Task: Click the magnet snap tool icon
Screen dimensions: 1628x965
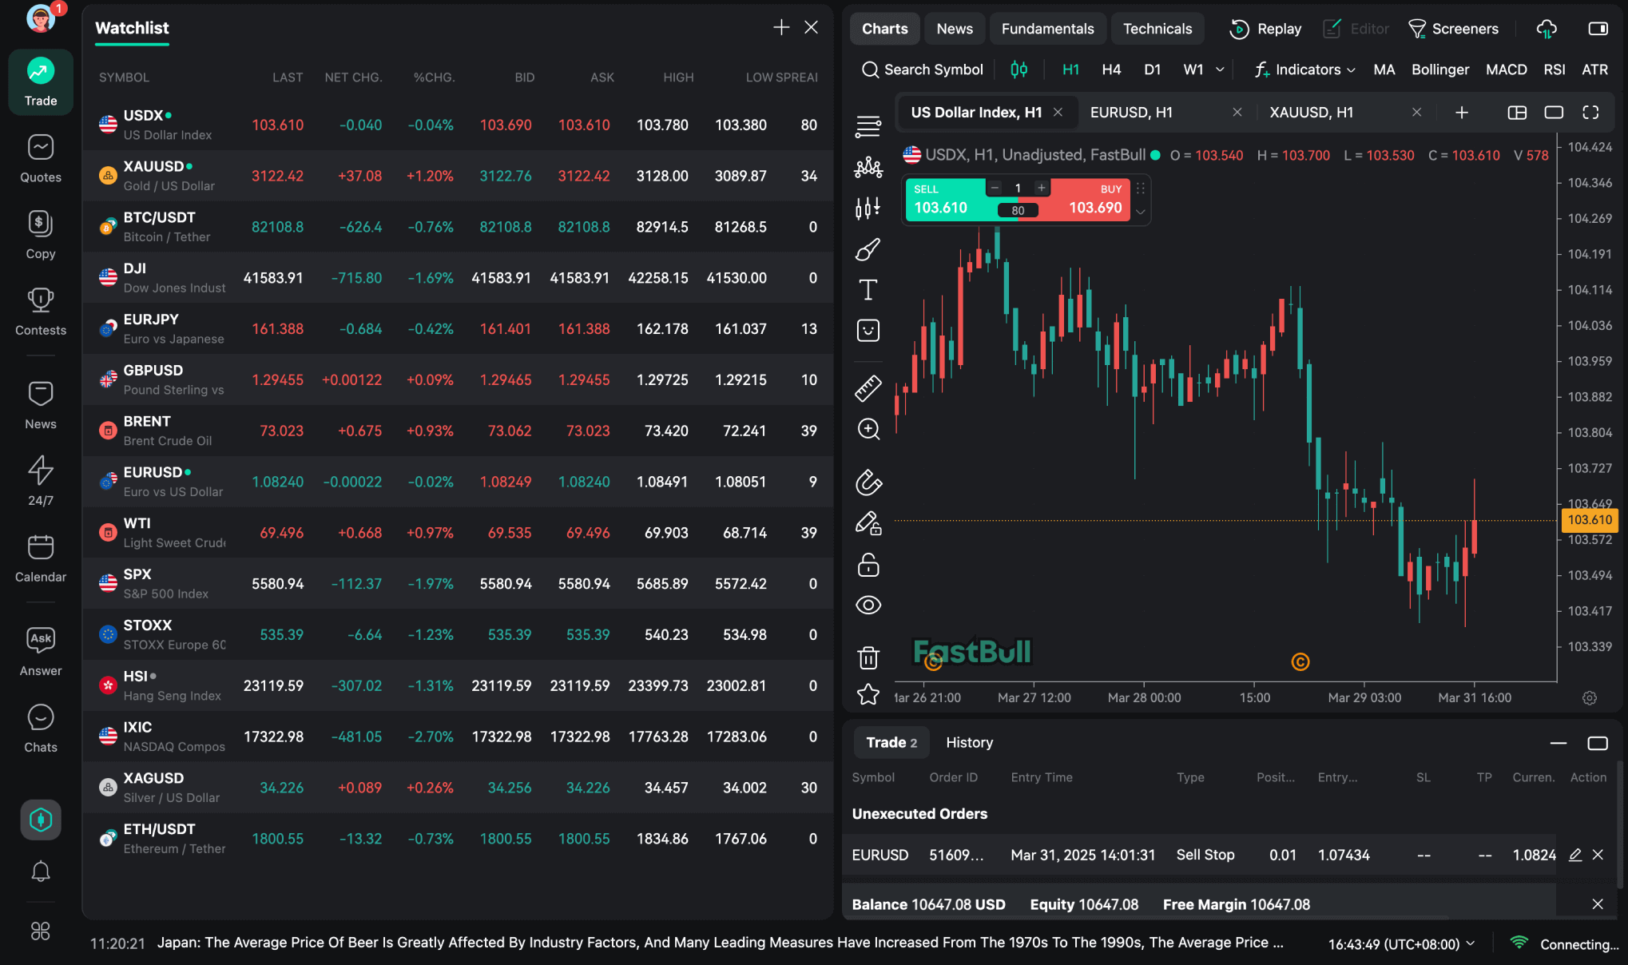Action: click(x=868, y=483)
